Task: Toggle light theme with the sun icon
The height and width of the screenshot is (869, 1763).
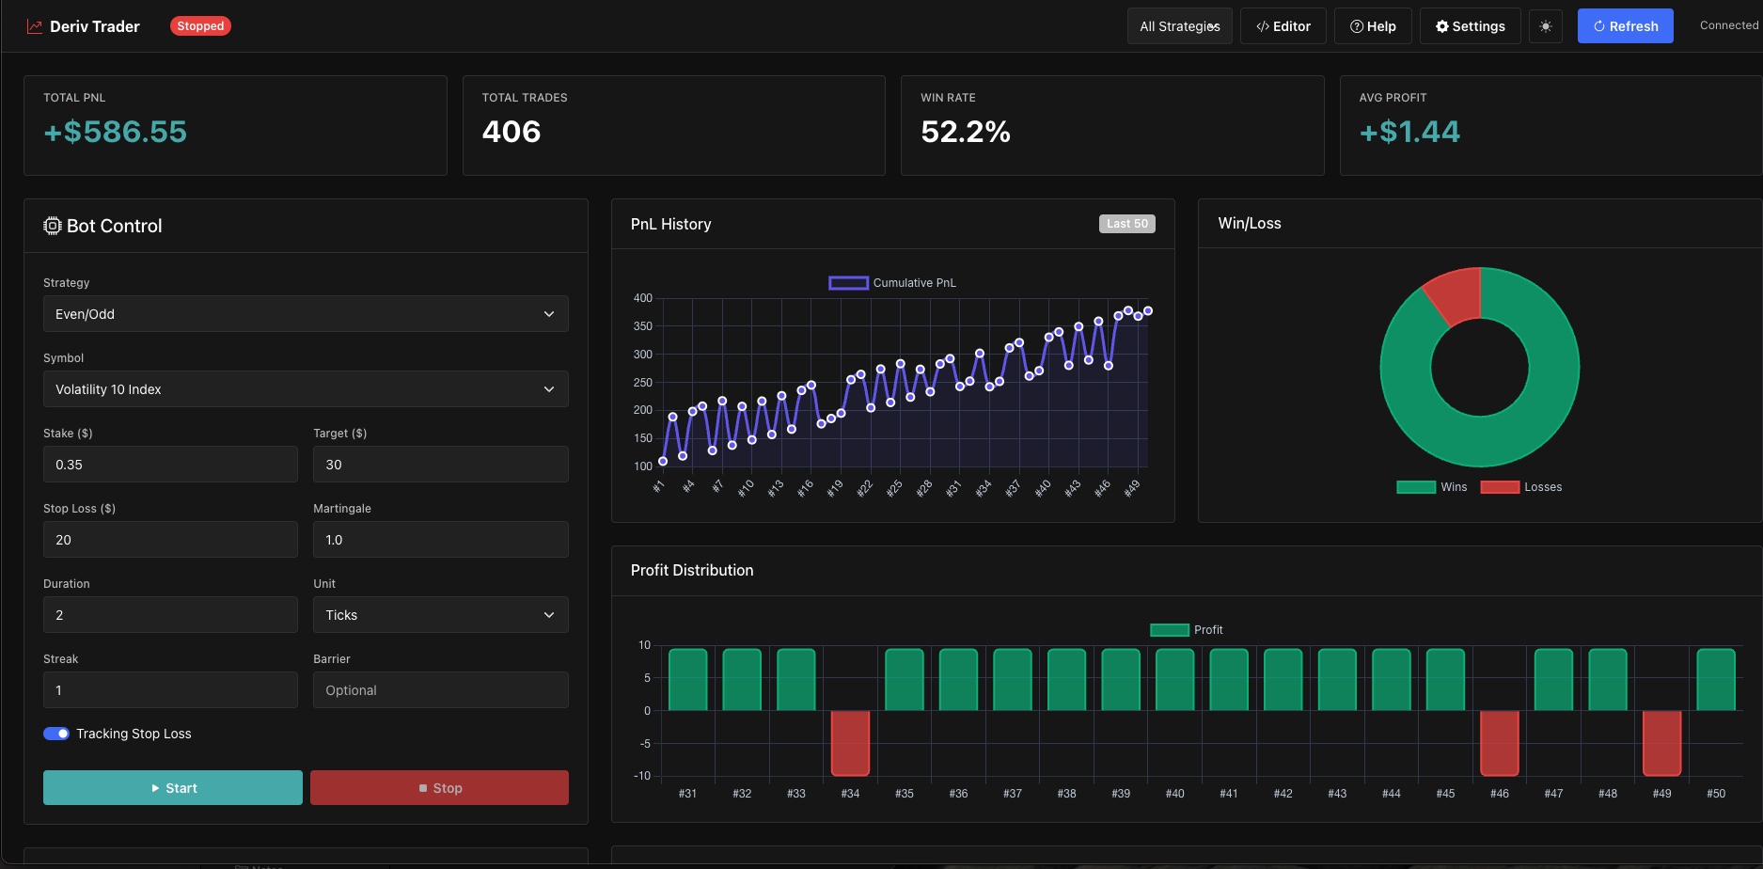Action: click(1545, 26)
